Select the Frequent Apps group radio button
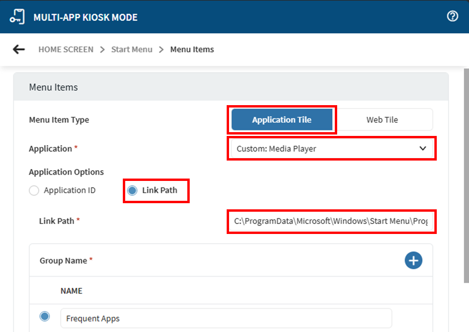This screenshot has height=332, width=469. [x=45, y=316]
